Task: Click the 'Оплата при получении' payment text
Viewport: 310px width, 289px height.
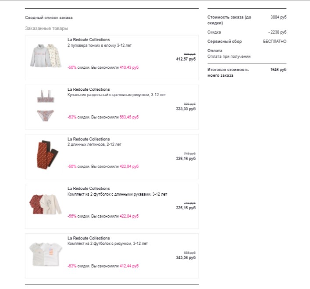Action: pos(229,57)
